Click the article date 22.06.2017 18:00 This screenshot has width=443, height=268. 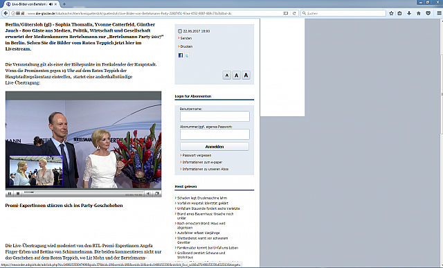pyautogui.click(x=197, y=31)
